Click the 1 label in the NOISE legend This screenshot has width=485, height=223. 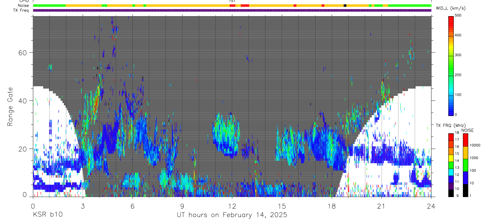(471, 195)
